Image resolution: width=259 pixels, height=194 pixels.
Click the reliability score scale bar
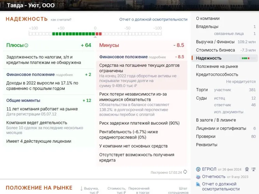tap(95, 34)
